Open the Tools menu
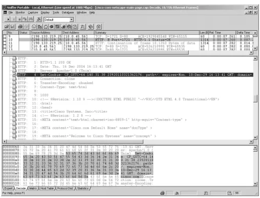 coord(56,12)
